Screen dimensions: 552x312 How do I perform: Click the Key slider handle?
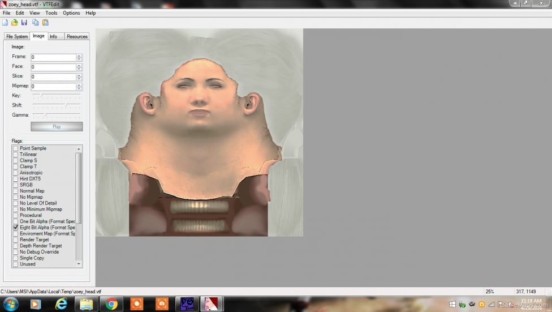point(41,95)
